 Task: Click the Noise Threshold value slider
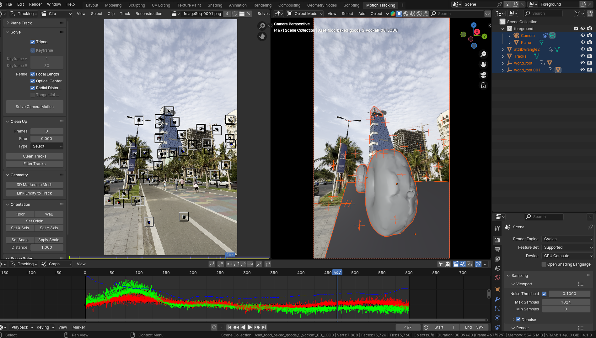(569, 294)
